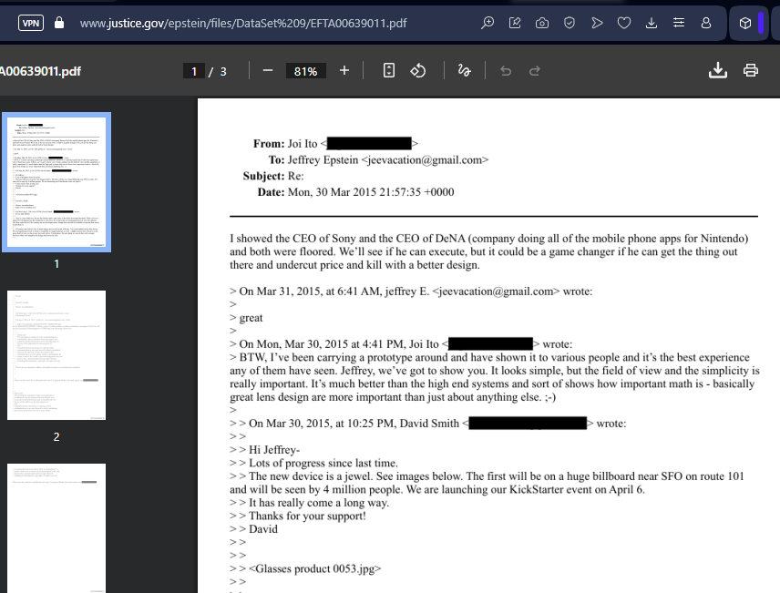Click the "Hi Jeffrey-" greeting line
This screenshot has width=780, height=593.
click(x=274, y=450)
